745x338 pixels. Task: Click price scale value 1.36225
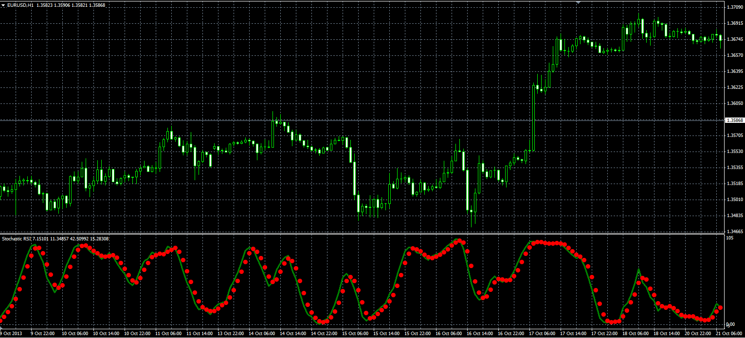click(735, 87)
